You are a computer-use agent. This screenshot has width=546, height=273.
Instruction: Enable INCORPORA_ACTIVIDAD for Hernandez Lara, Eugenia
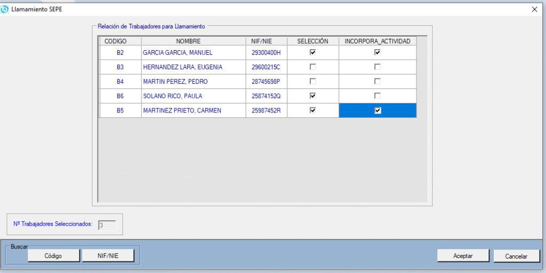click(378, 67)
